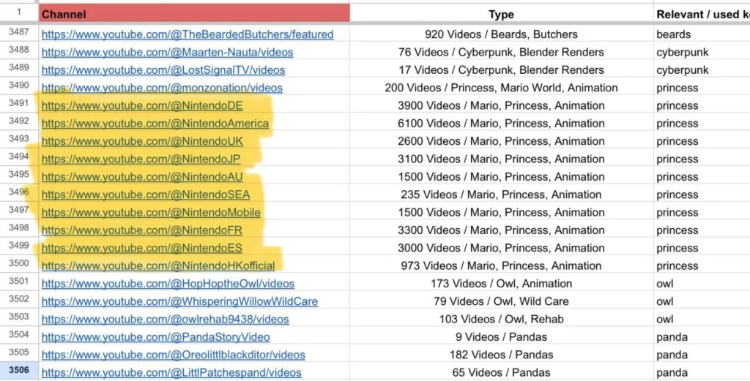Viewport: 750px width, 381px height.
Task: Open the Oreolittlblackditor videos link
Action: 173,355
